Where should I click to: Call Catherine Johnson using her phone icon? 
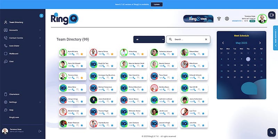tap(164, 54)
